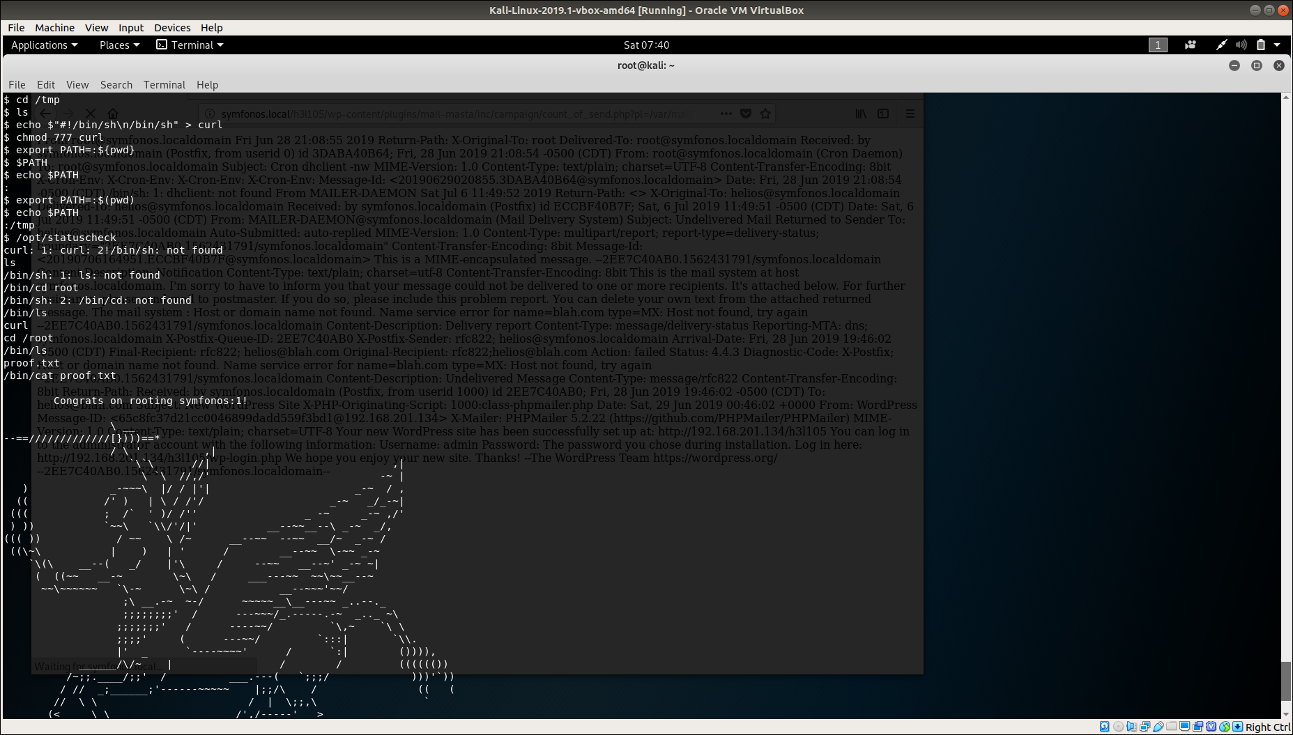Open the terminal Search menu
The height and width of the screenshot is (735, 1293).
point(116,84)
